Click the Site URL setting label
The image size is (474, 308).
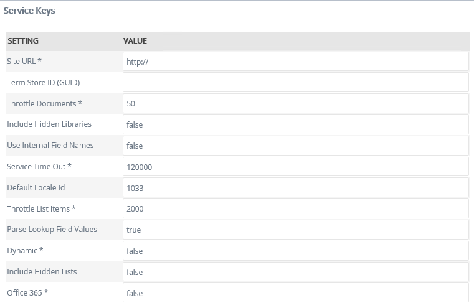pos(24,61)
